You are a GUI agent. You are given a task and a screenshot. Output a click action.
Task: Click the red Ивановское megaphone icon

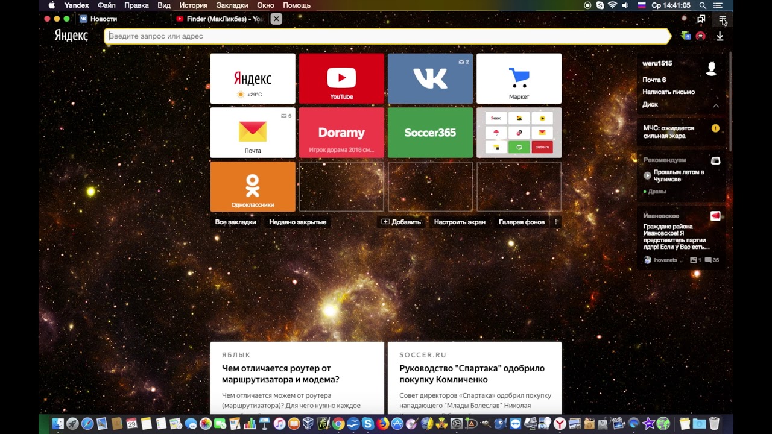715,216
